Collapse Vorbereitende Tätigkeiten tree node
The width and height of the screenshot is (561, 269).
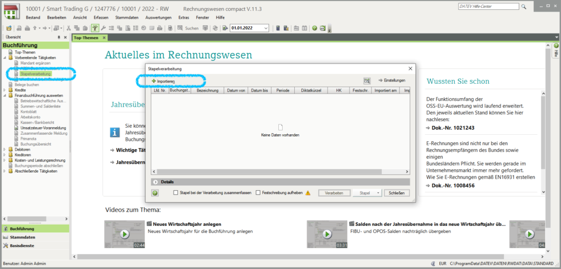click(4, 58)
